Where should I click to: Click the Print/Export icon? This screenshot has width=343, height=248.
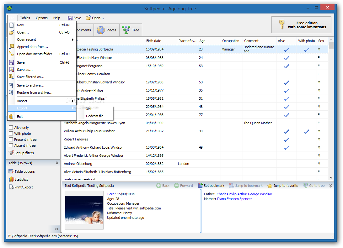click(x=11, y=187)
